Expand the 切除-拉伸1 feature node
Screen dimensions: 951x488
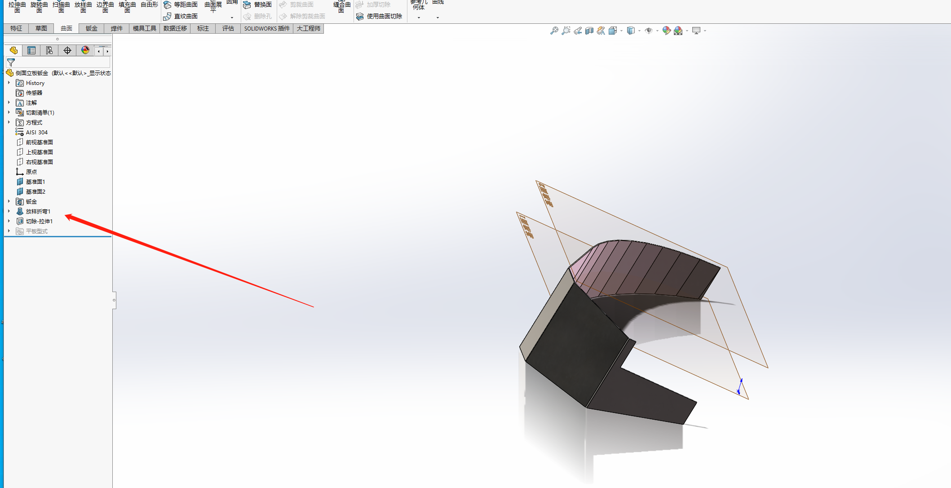[x=9, y=221]
